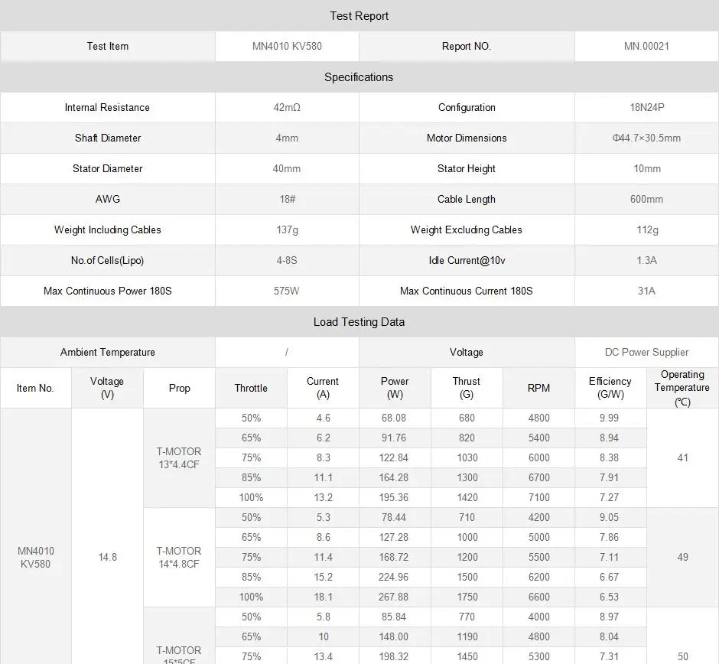Viewport: 719px width, 664px height.
Task: Select the Specifications section header
Action: [x=359, y=77]
